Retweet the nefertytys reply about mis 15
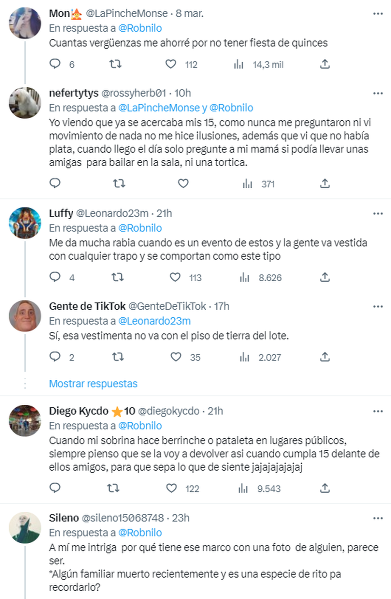The width and height of the screenshot is (391, 599). click(x=119, y=184)
